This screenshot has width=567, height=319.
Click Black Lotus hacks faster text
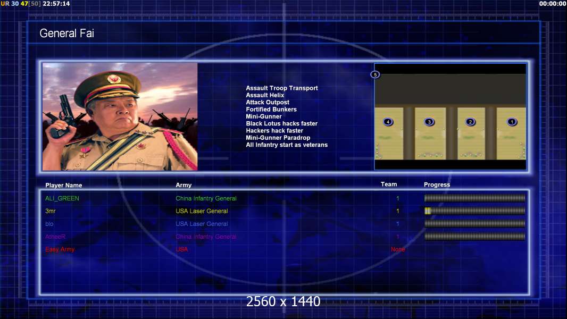pos(282,123)
